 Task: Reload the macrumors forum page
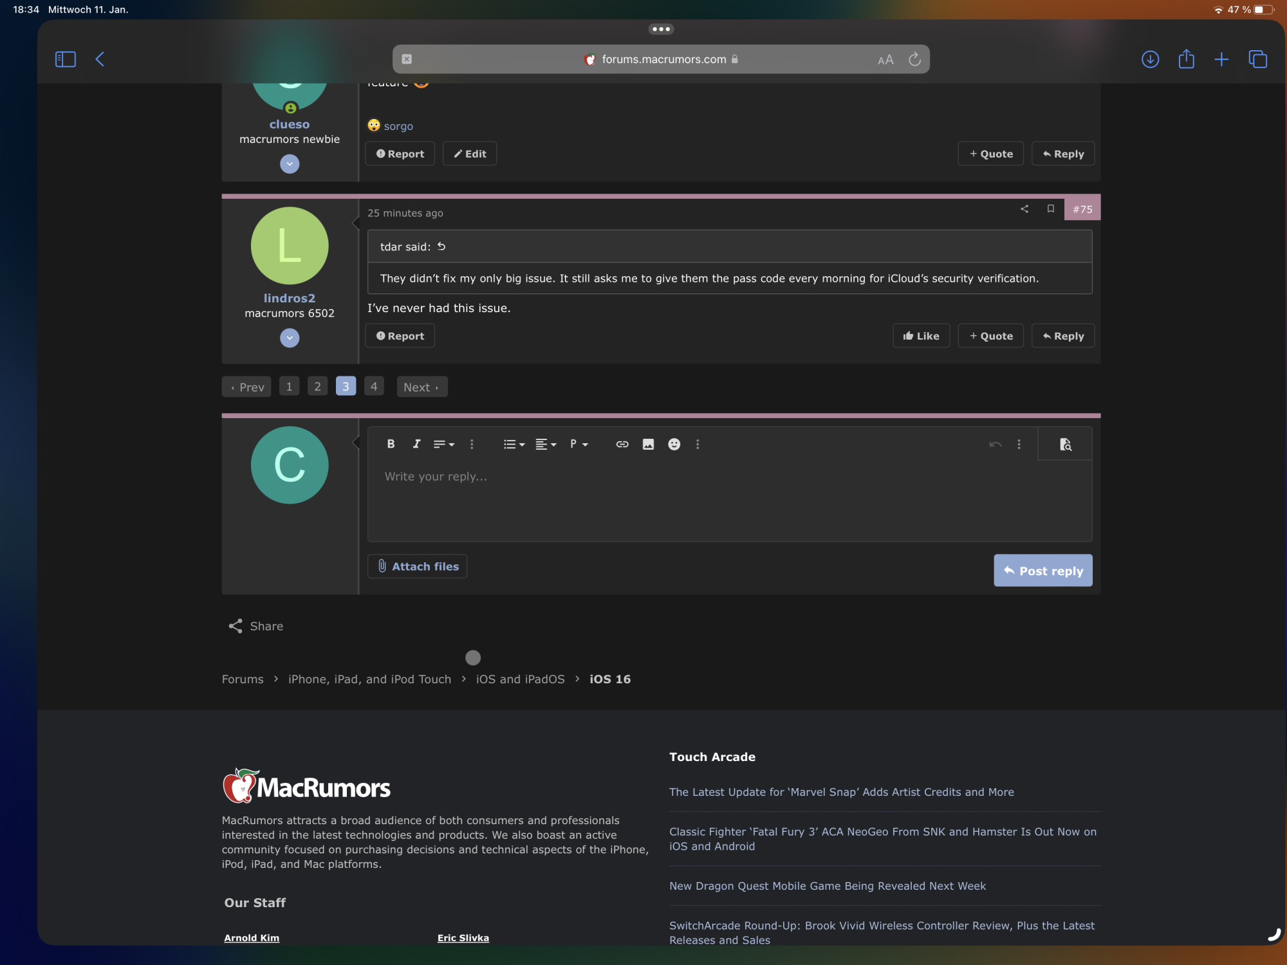(x=914, y=59)
